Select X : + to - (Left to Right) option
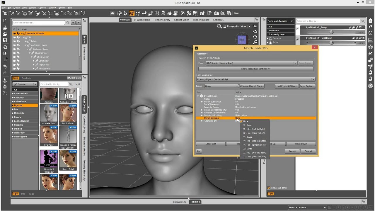375x211 pixels. pos(254,129)
